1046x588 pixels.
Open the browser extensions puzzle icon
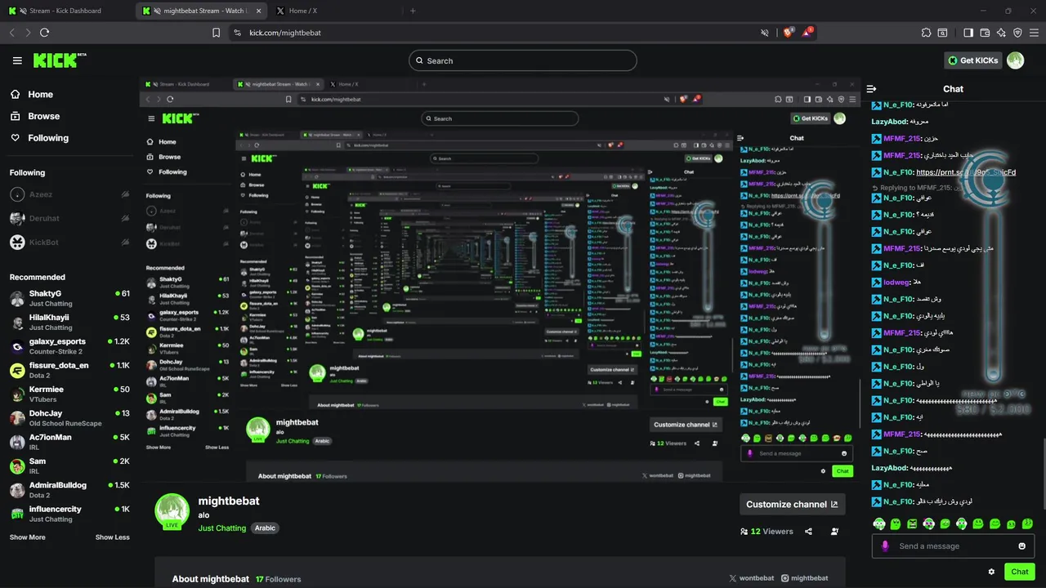(x=926, y=33)
